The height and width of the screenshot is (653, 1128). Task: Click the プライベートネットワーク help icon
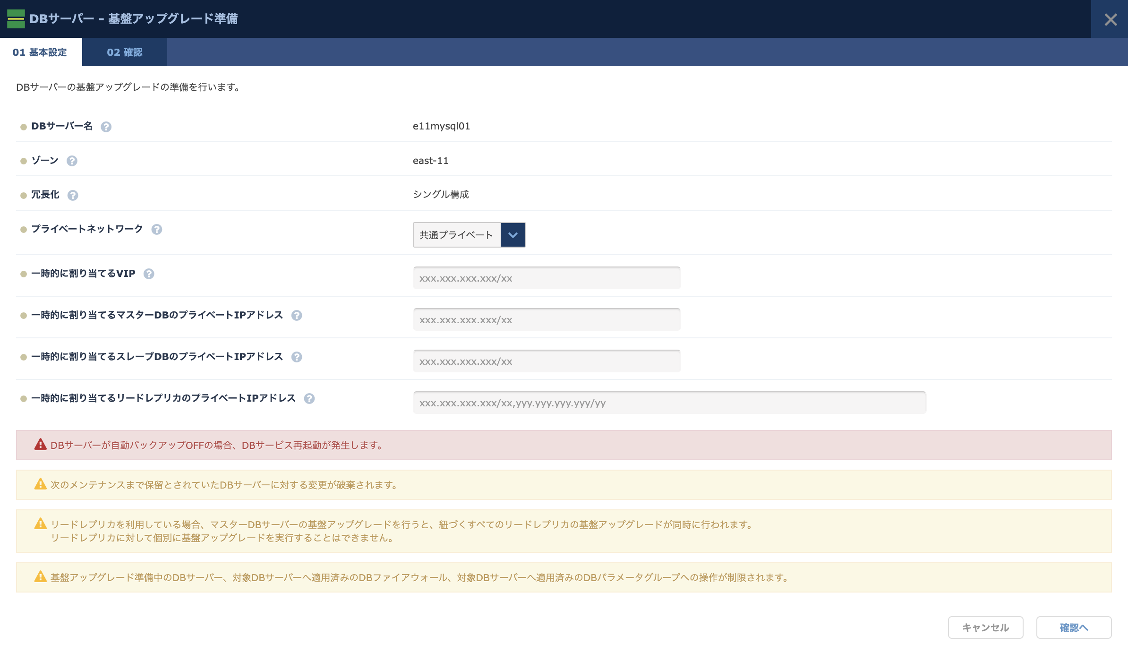pyautogui.click(x=156, y=229)
